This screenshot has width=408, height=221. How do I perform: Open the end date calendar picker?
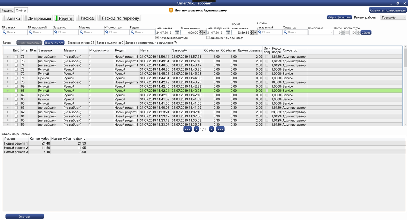[x=228, y=33]
